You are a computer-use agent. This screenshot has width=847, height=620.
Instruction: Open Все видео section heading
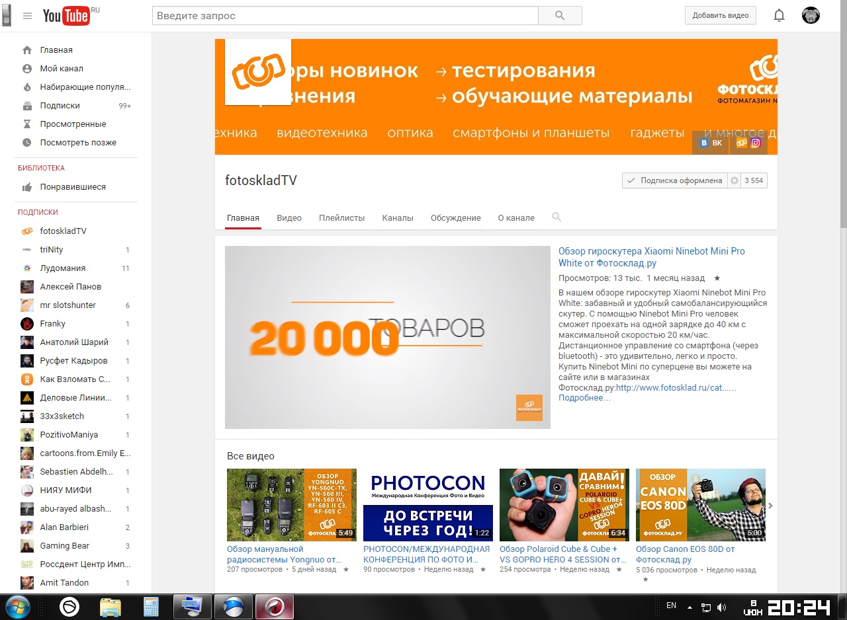coord(250,456)
